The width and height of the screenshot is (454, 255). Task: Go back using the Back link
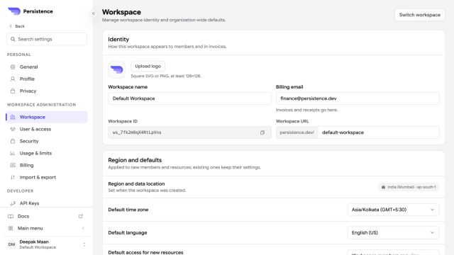click(x=17, y=26)
